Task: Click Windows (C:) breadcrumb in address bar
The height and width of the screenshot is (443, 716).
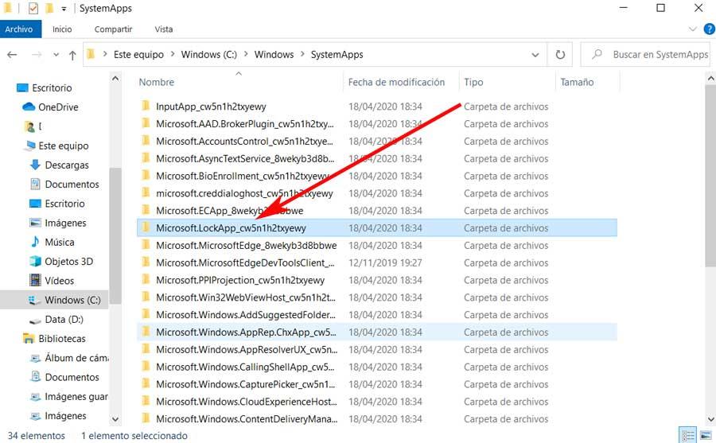Action: click(209, 54)
